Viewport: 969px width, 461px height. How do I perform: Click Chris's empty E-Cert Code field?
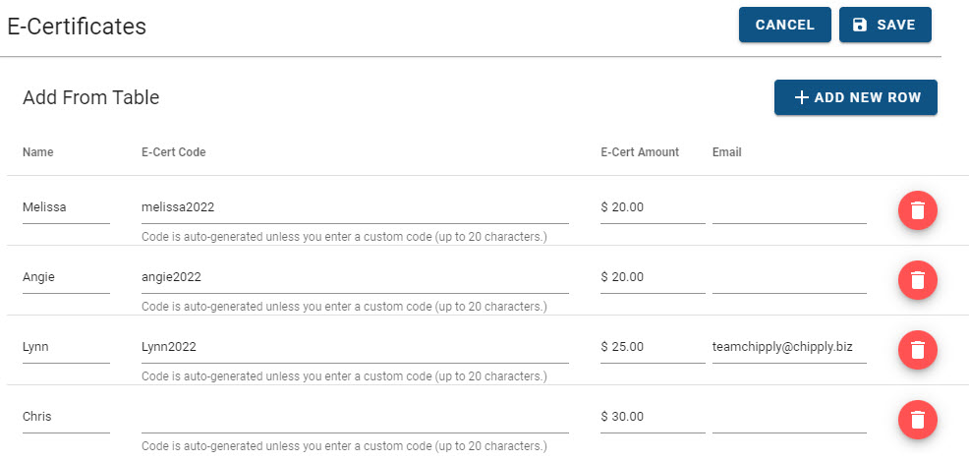coord(356,418)
